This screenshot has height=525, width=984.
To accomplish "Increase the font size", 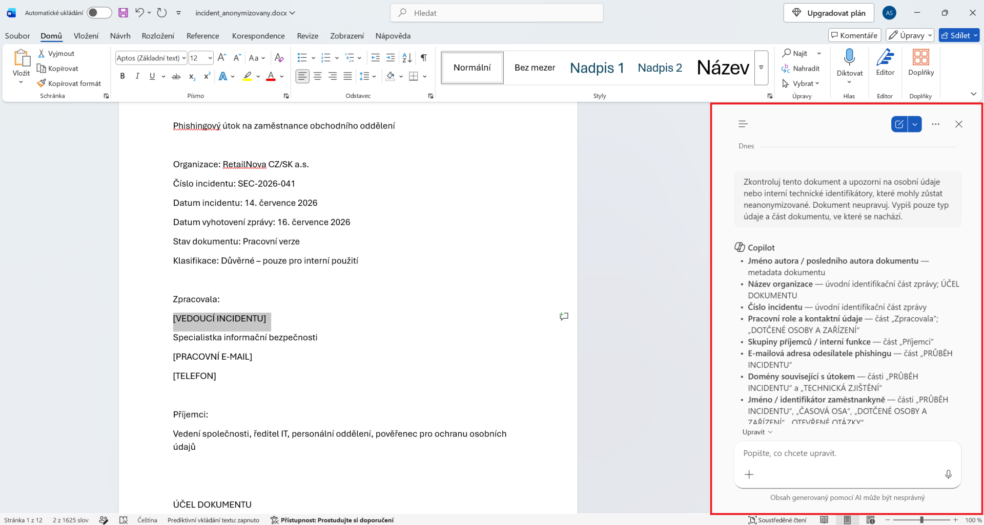I will tap(222, 58).
